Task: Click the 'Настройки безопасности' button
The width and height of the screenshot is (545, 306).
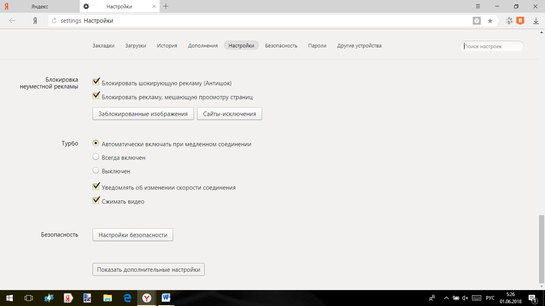Action: pos(133,235)
